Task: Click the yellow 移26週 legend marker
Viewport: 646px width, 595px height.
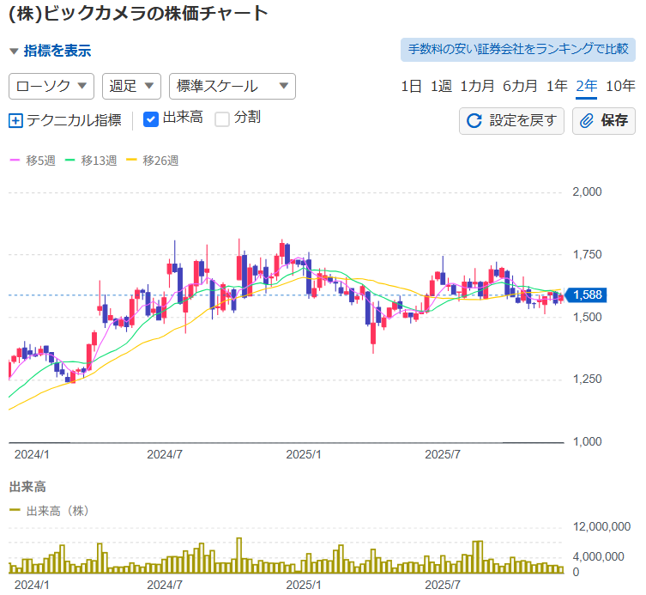Action: pos(131,161)
